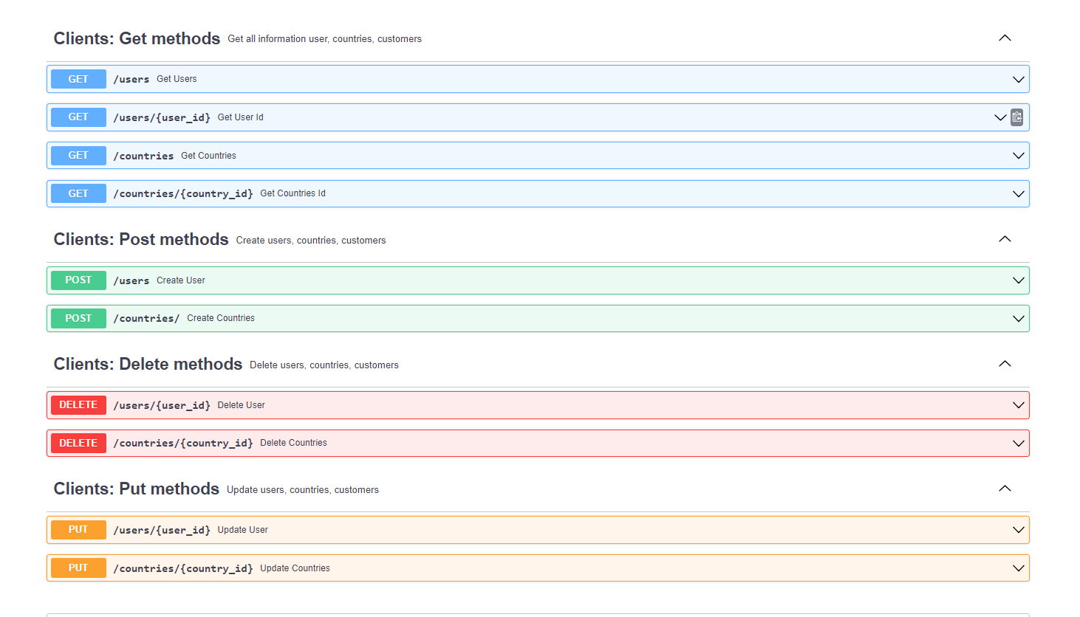Image resolution: width=1080 pixels, height=617 pixels.
Task: Collapse the Clients: Delete methods section arrow
Action: coord(1005,363)
